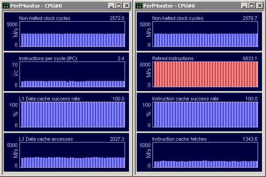This screenshot has height=177, width=266.
Task: Click the left window title 'PerfMonitor - CPU#0'
Action: [x=36, y=6]
